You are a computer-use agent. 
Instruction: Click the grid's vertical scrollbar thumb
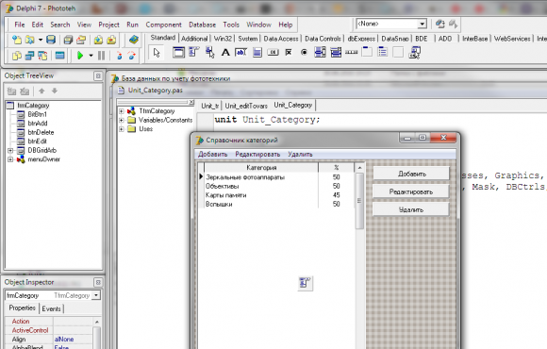359,201
